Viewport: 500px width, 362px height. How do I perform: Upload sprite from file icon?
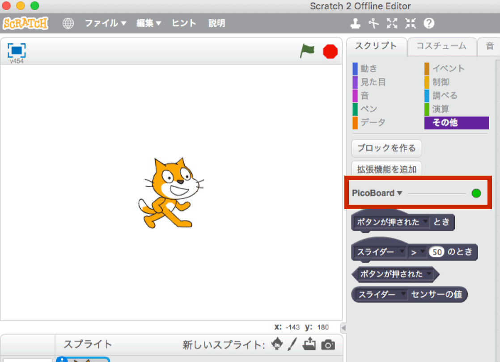point(309,344)
